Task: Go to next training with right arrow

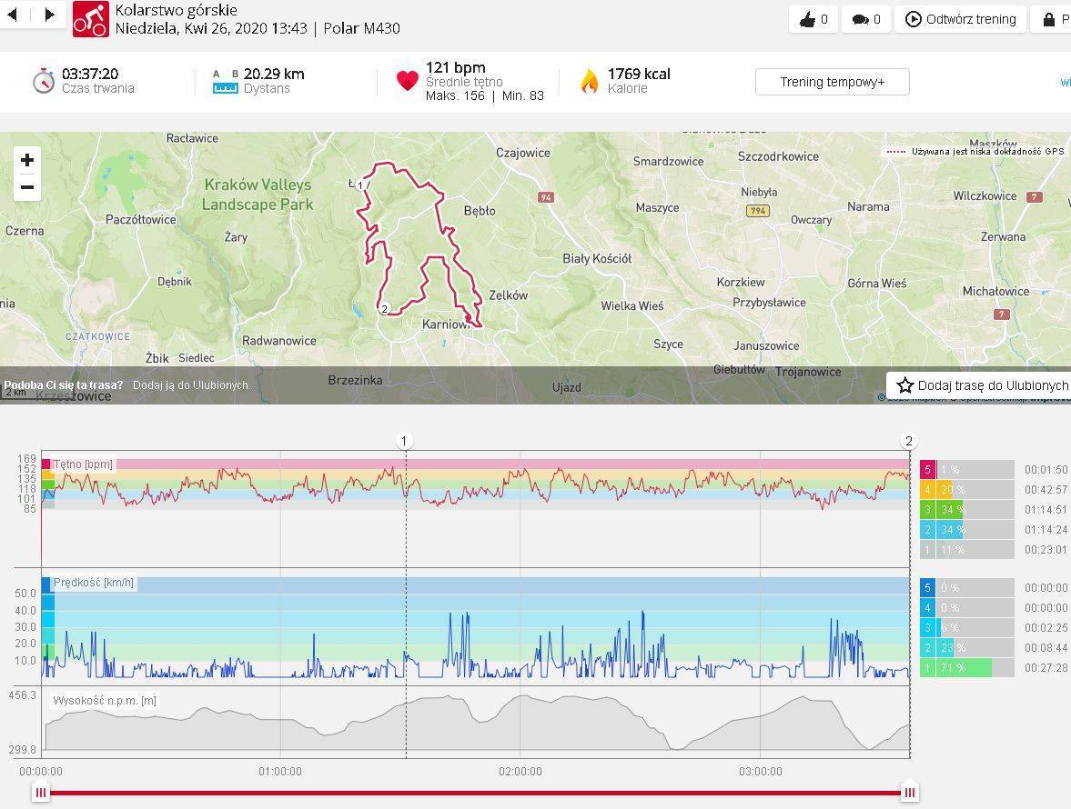Action: 49,15
